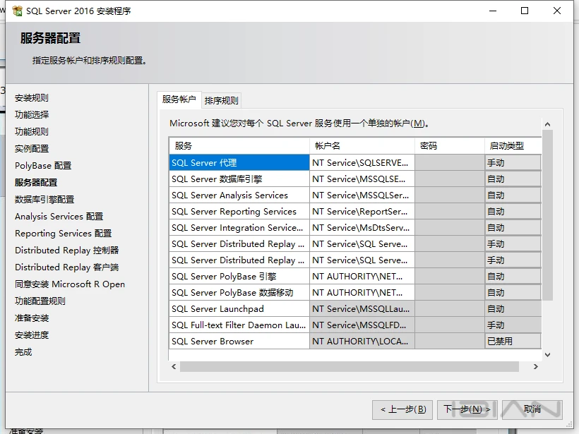Click the account name NT AUTHORITY\LOCA... cell
Screen dimensions: 579x434
pos(362,342)
